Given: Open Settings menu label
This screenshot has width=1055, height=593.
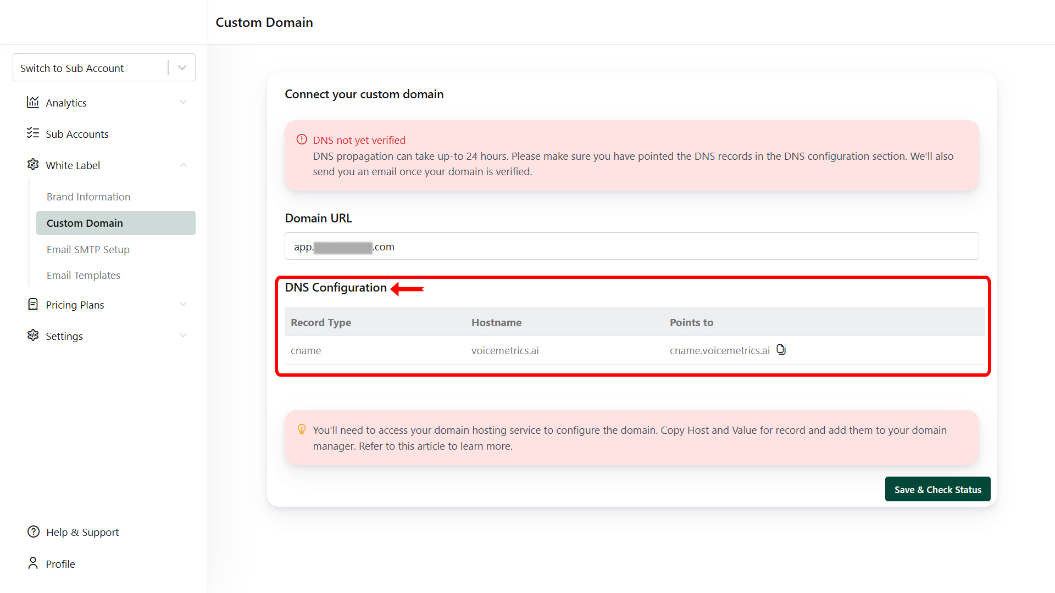Looking at the screenshot, I should point(64,336).
